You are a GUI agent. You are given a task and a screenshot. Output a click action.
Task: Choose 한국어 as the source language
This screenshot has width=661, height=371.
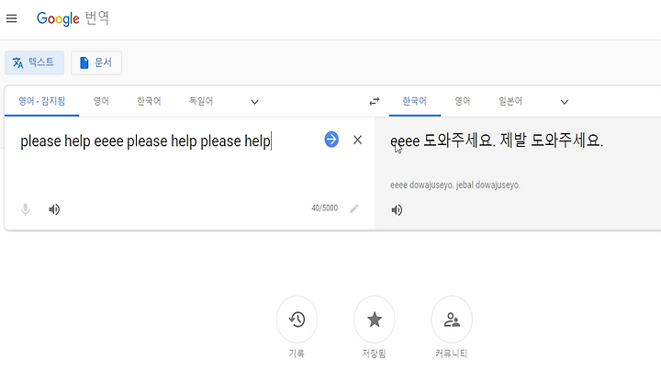tap(149, 101)
